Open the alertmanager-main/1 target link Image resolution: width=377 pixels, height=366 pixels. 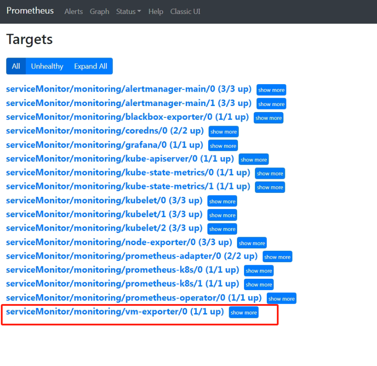coord(129,103)
